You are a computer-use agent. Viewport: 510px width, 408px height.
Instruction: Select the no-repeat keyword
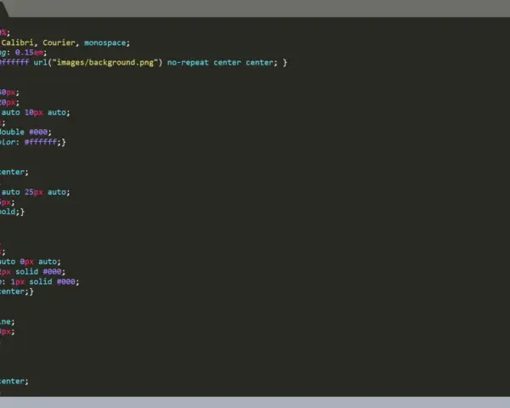(x=188, y=62)
